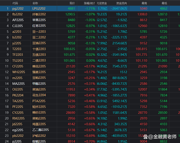Click the 代码 column header

pos(15,3)
